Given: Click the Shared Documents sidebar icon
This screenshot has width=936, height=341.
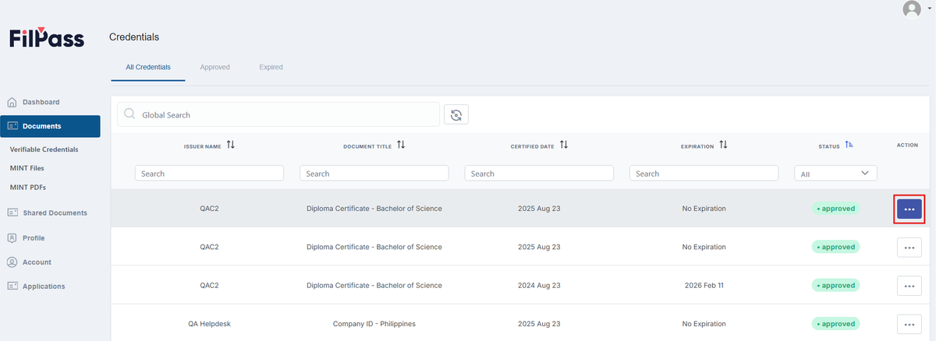Looking at the screenshot, I should pos(12,213).
